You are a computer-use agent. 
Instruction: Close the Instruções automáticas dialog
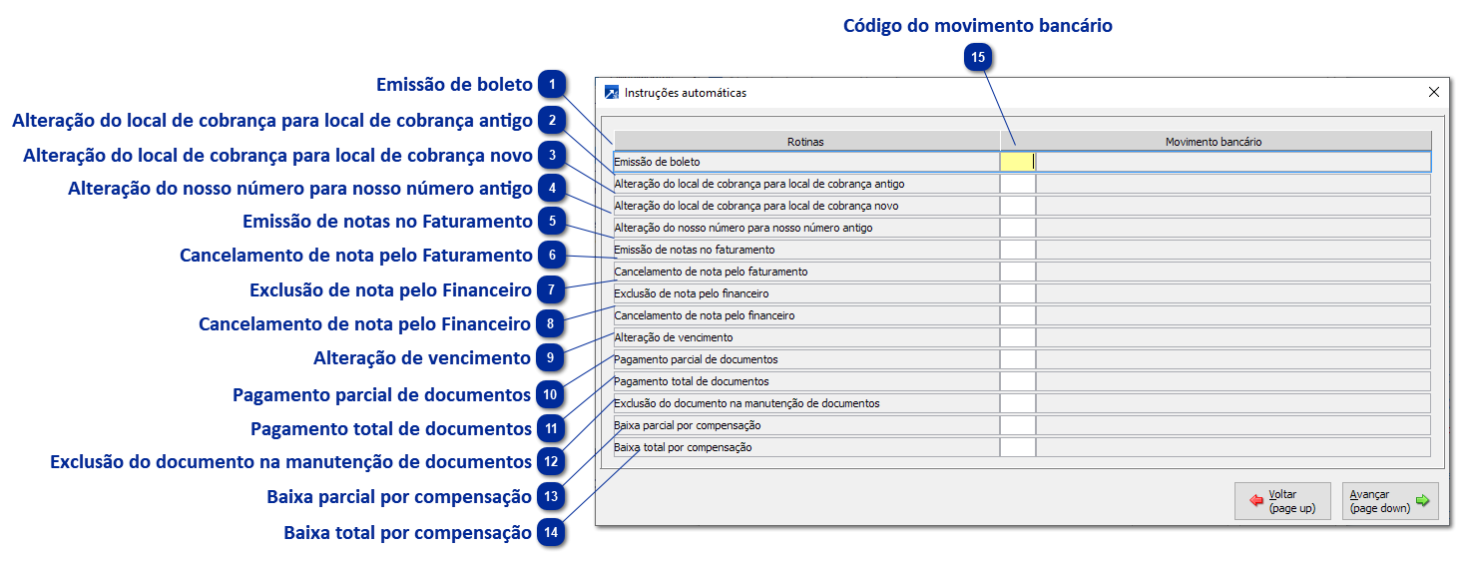(x=1434, y=92)
